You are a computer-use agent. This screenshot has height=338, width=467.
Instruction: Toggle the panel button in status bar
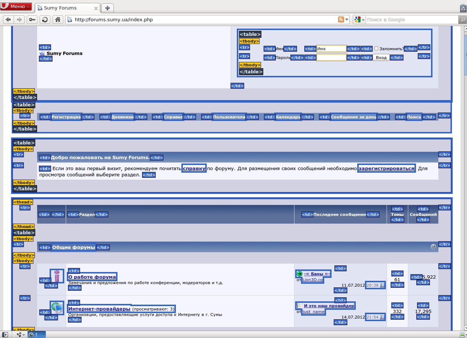point(5,335)
